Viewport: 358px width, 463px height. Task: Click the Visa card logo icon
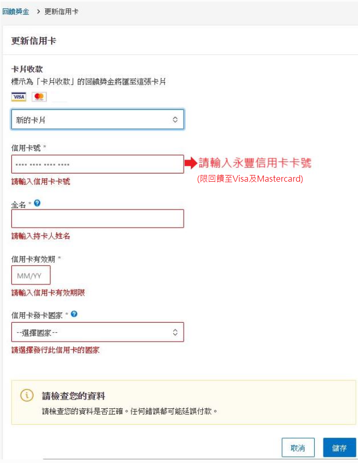19,97
